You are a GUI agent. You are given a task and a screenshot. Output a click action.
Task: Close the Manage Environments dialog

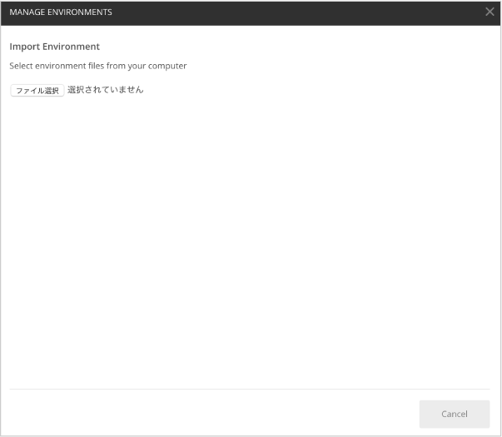[490, 12]
